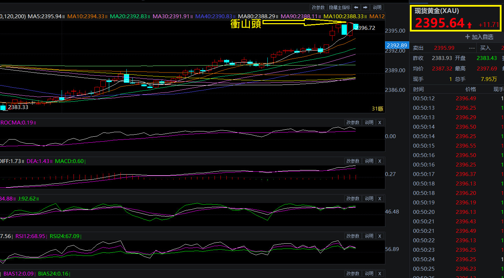
Task: Close the MACD indicator panel
Action: pyautogui.click(x=380, y=161)
